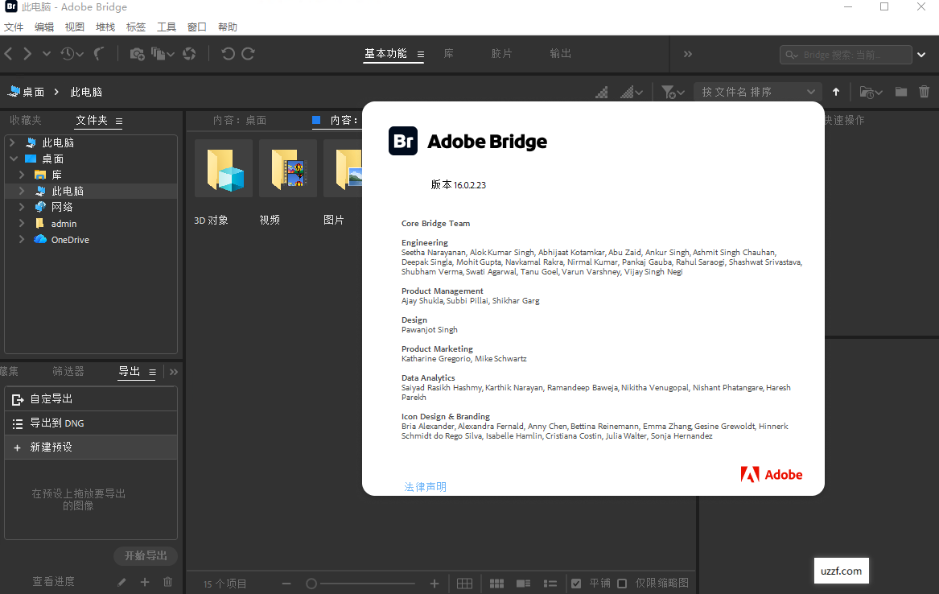This screenshot has height=594, width=939.
Task: Click the thumbnail size slider handle
Action: [x=311, y=583]
